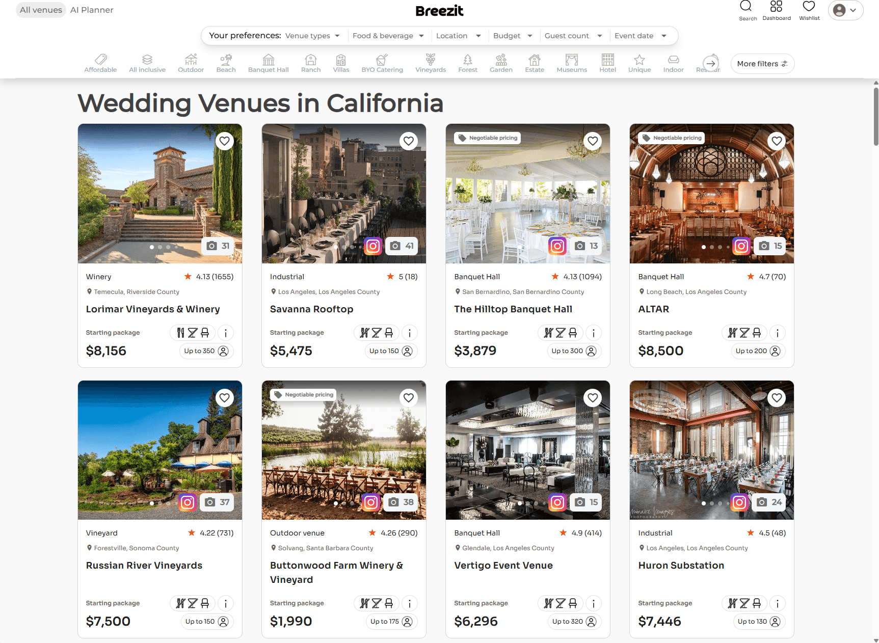Screen dimensions: 879x643
Task: Click info icon on ALTAR card
Action: [x=777, y=333]
